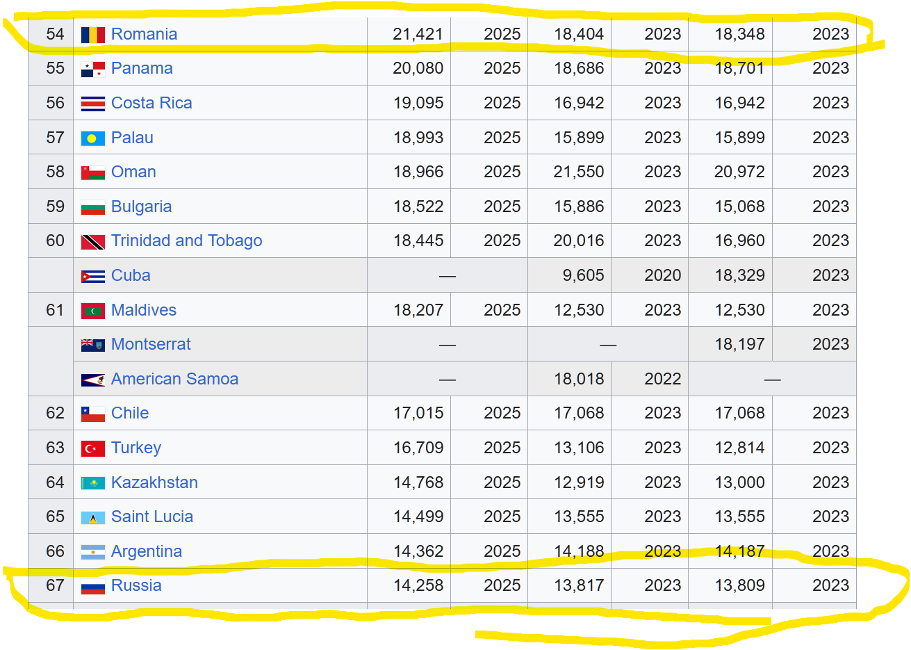The height and width of the screenshot is (650, 911).
Task: Select Romania's value 21,421
Action: coord(418,34)
